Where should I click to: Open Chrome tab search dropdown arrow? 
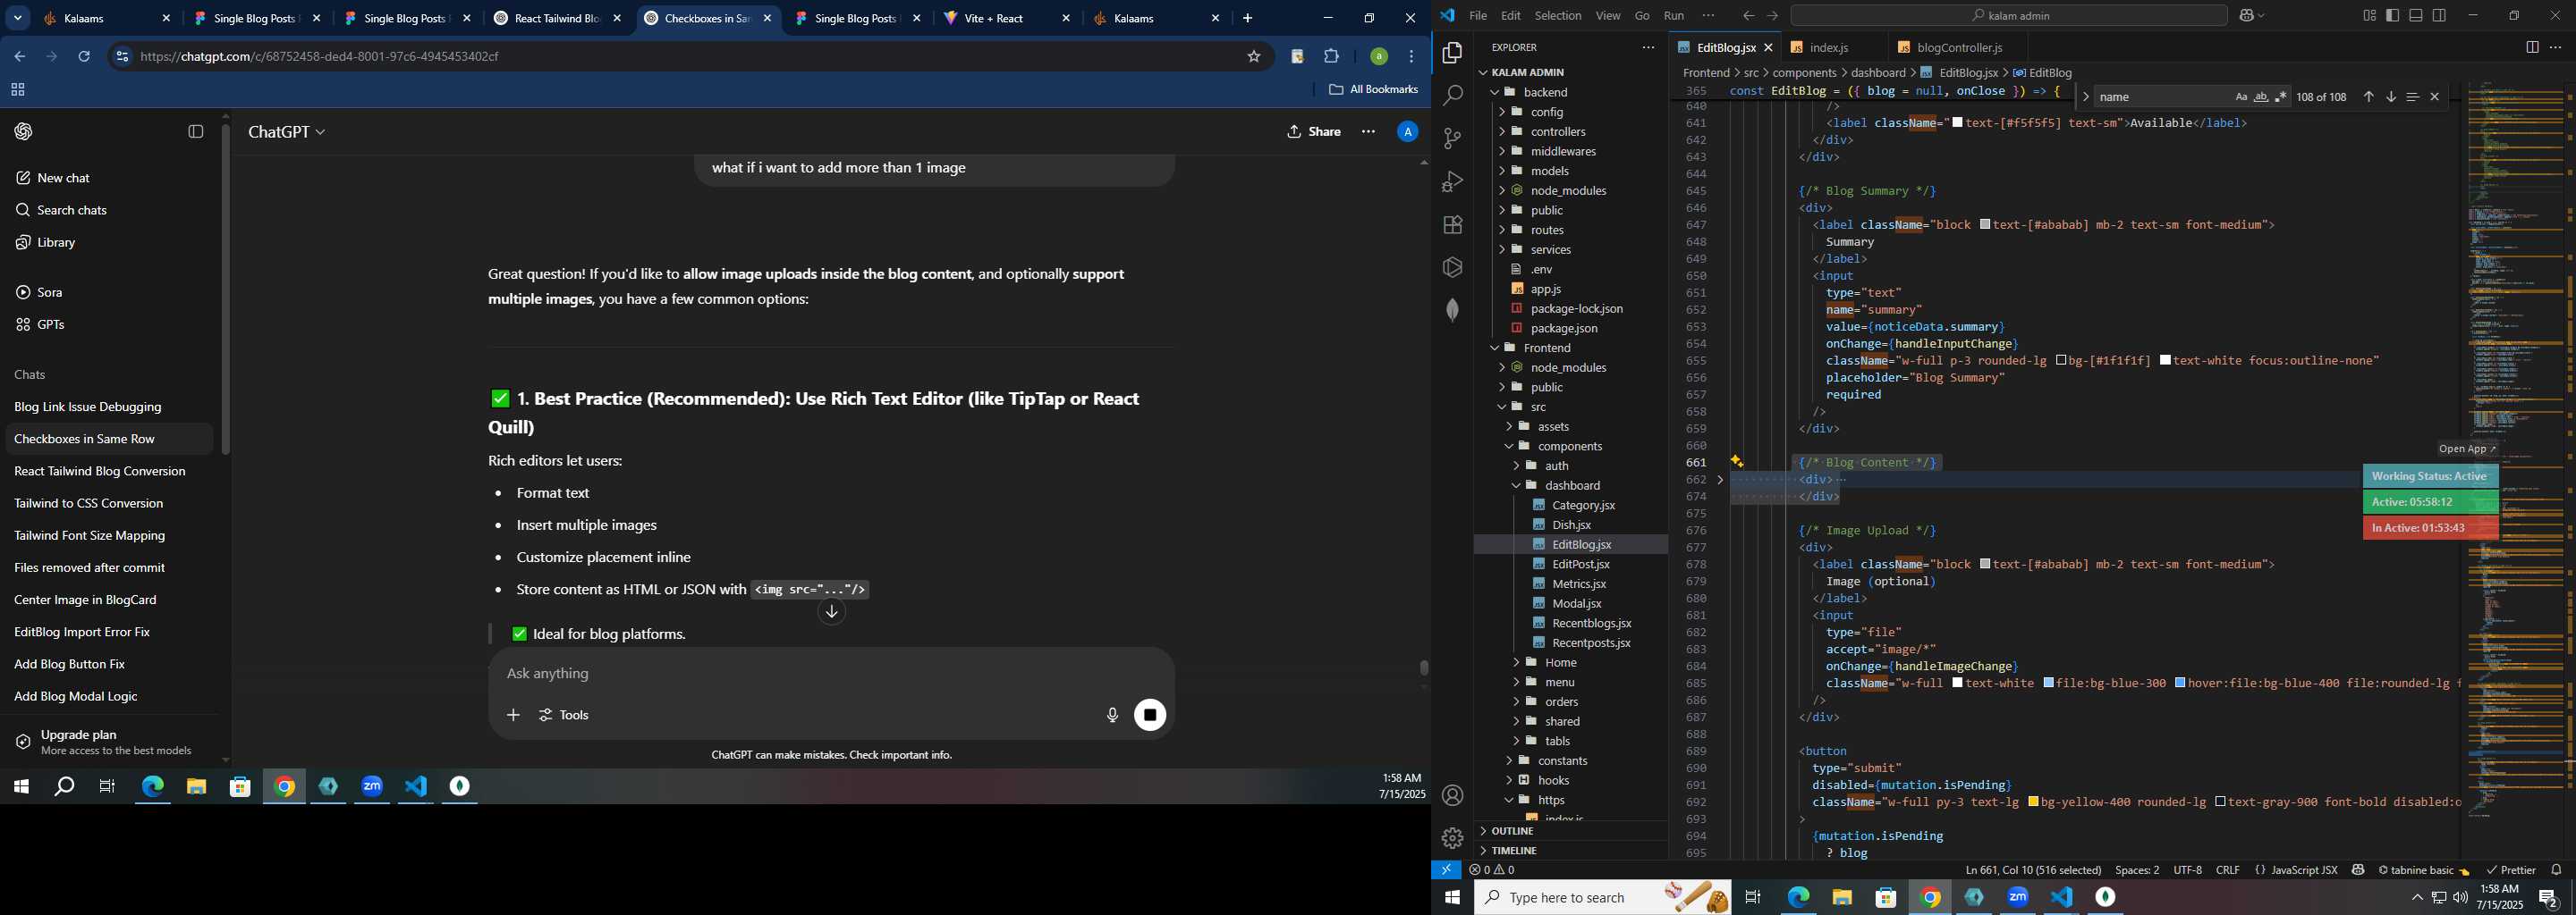pos(18,18)
